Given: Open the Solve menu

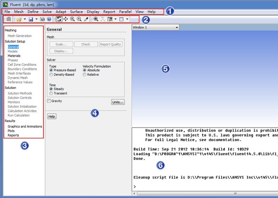Looking at the screenshot, I should [x=47, y=12].
